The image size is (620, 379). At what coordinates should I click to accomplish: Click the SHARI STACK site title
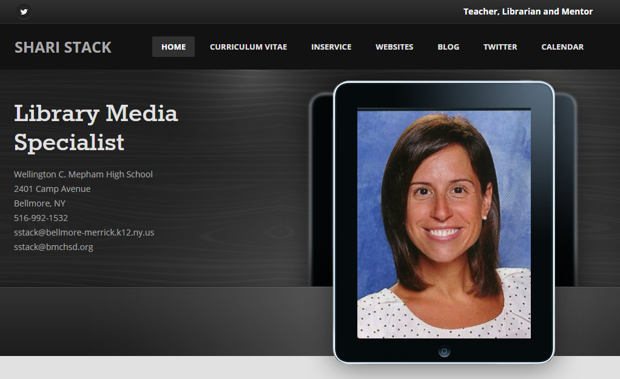point(63,47)
